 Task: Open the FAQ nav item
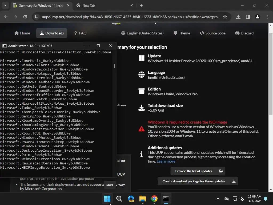(x=80, y=33)
